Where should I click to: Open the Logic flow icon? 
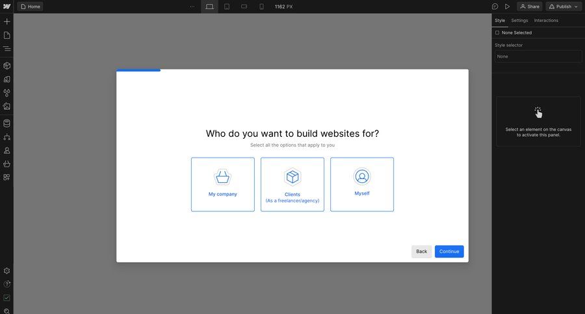click(6, 137)
